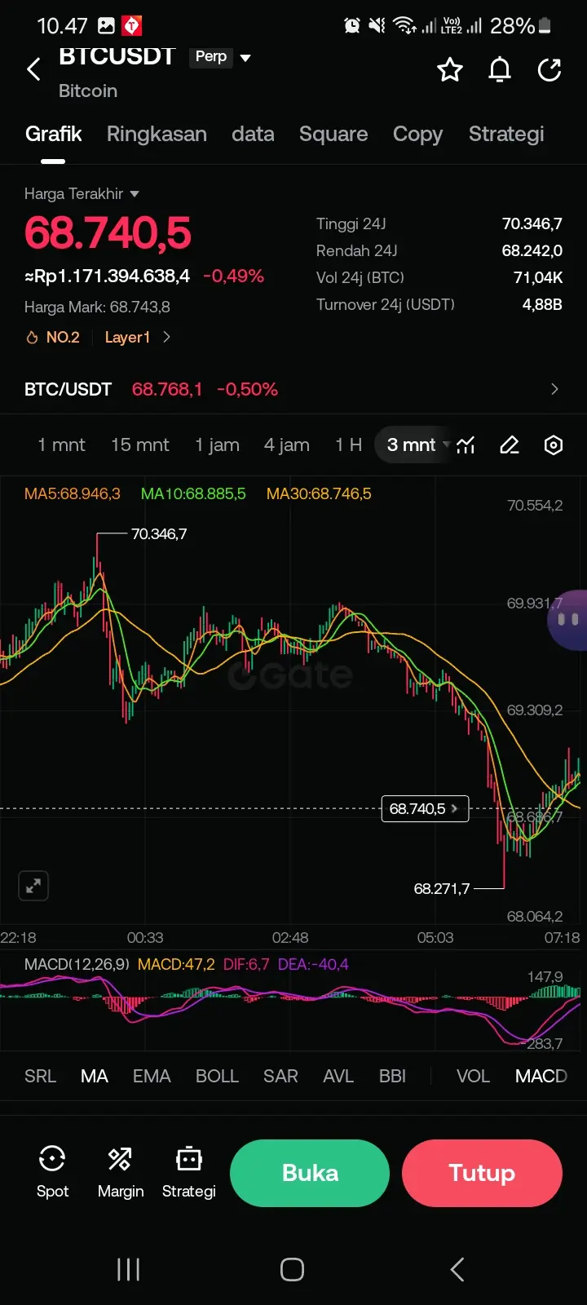The image size is (587, 1305).
Task: Set a price alert with bell icon
Action: click(x=500, y=70)
